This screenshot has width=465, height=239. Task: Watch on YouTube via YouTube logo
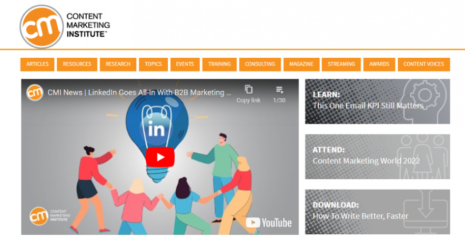point(269,223)
